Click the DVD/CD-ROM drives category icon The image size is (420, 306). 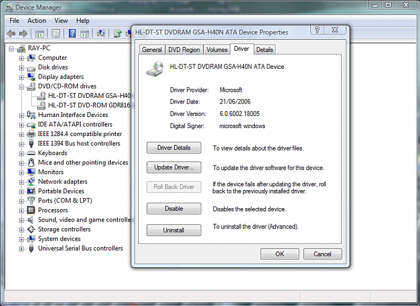[31, 86]
